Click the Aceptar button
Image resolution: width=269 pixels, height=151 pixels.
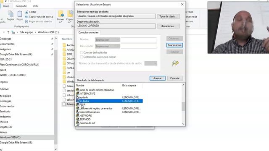pyautogui.click(x=157, y=78)
